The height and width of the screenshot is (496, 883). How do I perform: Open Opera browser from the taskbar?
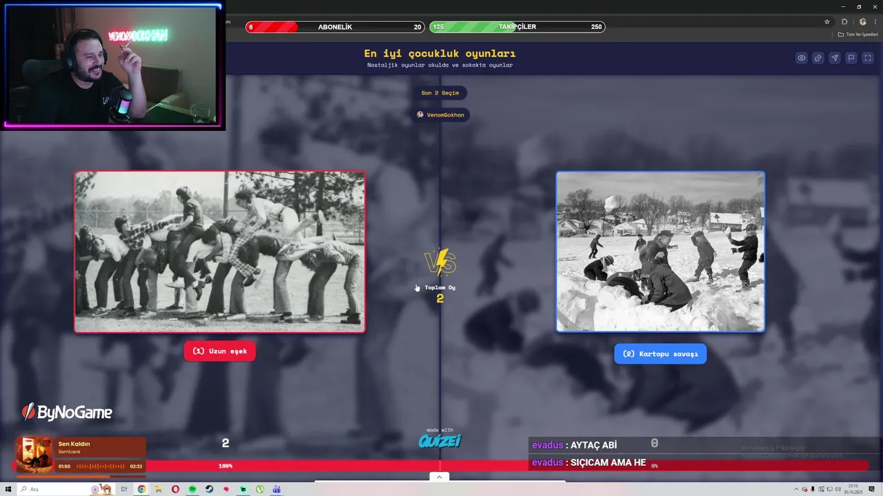coord(175,489)
